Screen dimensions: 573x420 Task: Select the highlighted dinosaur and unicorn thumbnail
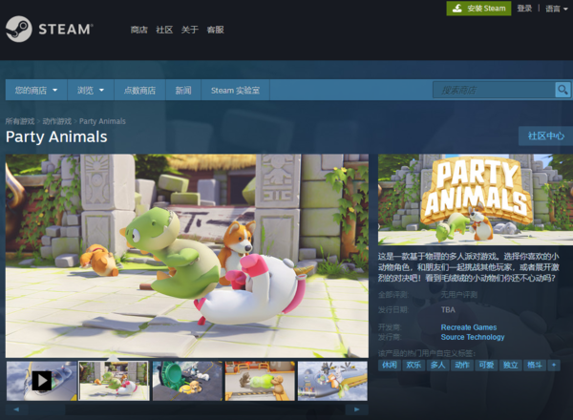(114, 381)
